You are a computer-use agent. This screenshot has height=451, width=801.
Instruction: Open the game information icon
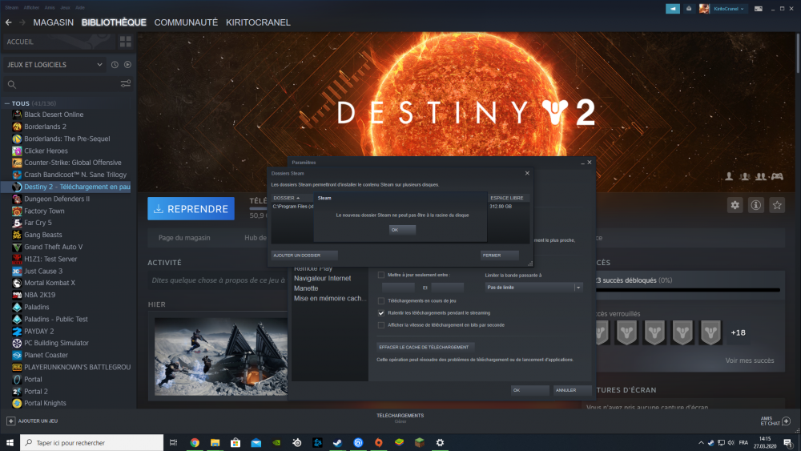coord(755,205)
